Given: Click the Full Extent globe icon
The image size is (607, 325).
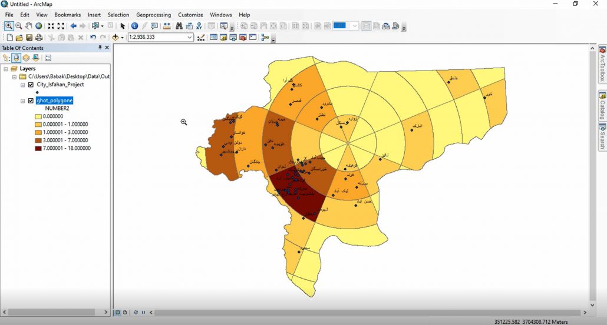Looking at the screenshot, I should click(38, 26).
